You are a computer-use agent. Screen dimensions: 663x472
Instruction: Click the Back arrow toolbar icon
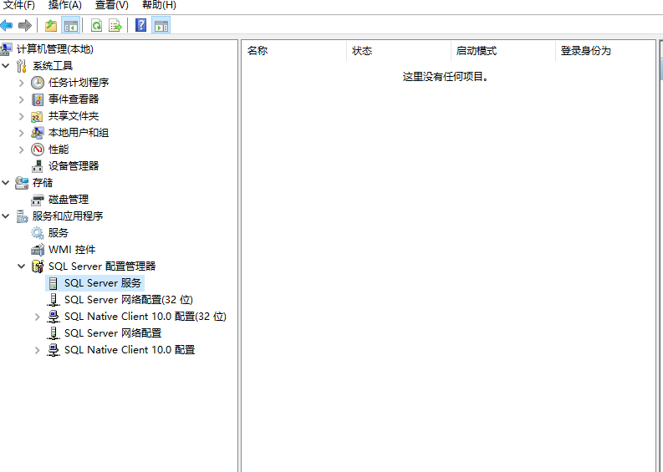click(7, 26)
